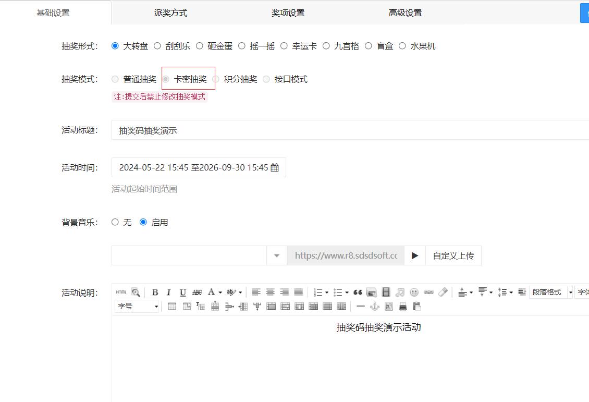Select 砸金蛋 lottery format
The height and width of the screenshot is (402, 589).
[x=200, y=46]
